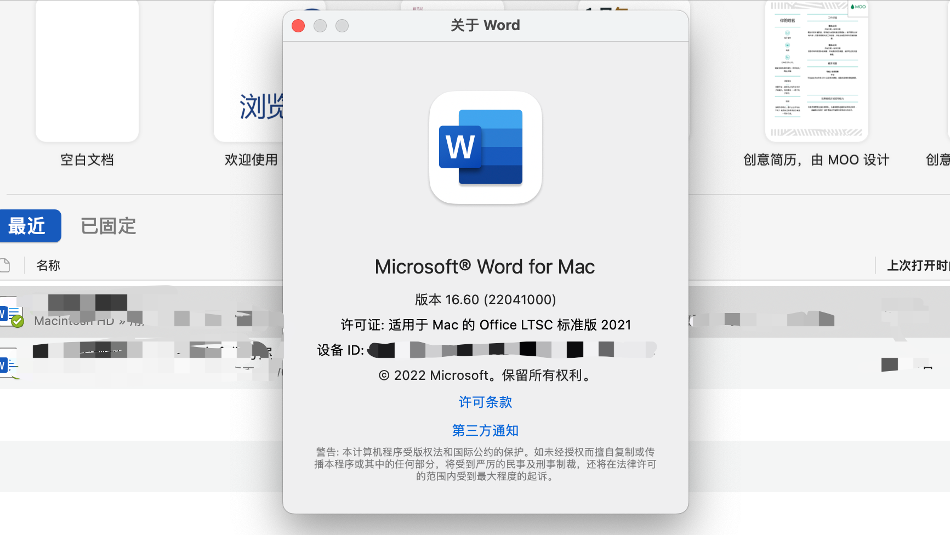
Task: Click the 设备 ID label
Action: pos(340,350)
